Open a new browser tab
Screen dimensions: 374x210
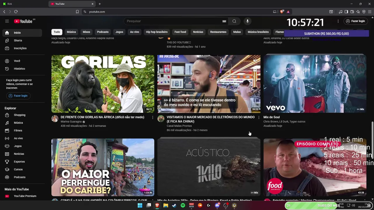[x=100, y=4]
